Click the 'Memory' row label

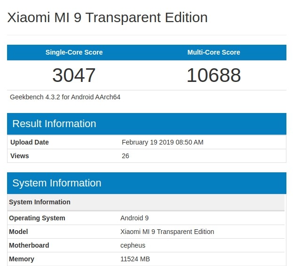(x=22, y=259)
